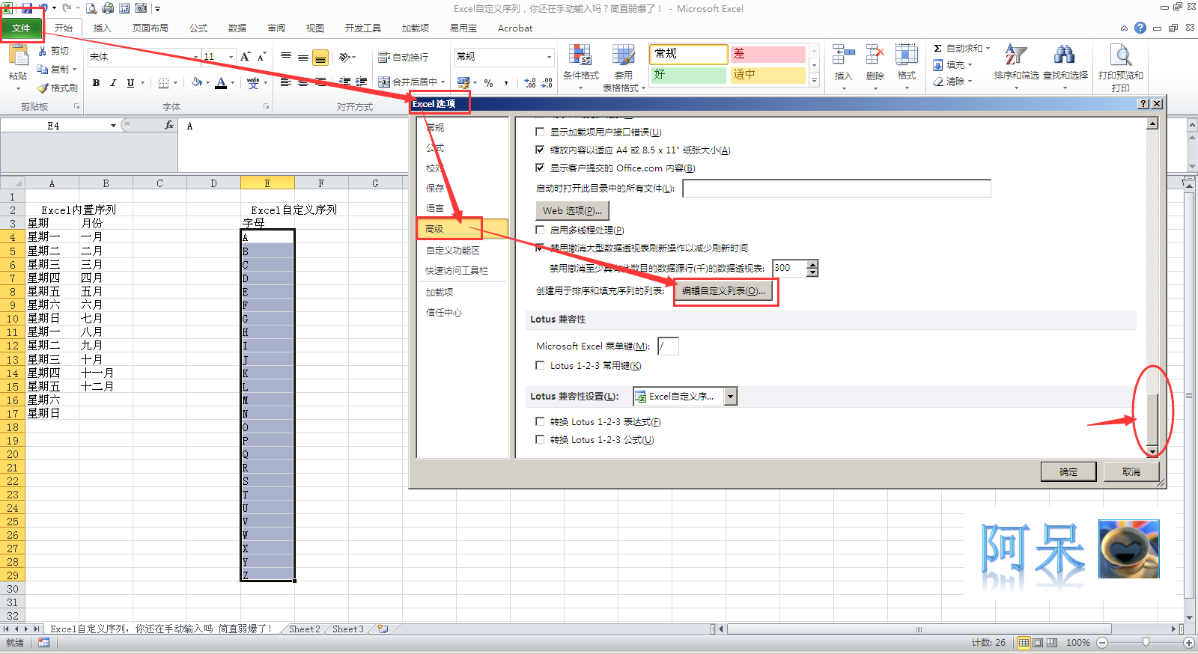Click the Cut scissors icon
Image resolution: width=1198 pixels, height=654 pixels.
[x=43, y=51]
